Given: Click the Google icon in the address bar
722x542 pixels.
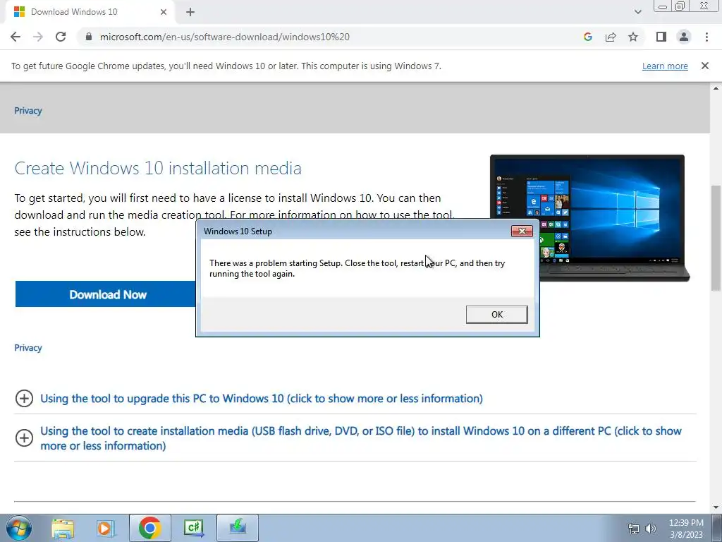Looking at the screenshot, I should (x=587, y=37).
